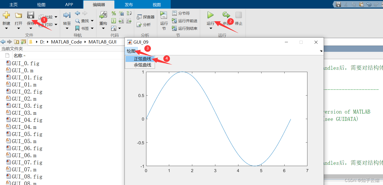Click the comment percent icon
Screen dimensions: 383x185
click(114, 13)
